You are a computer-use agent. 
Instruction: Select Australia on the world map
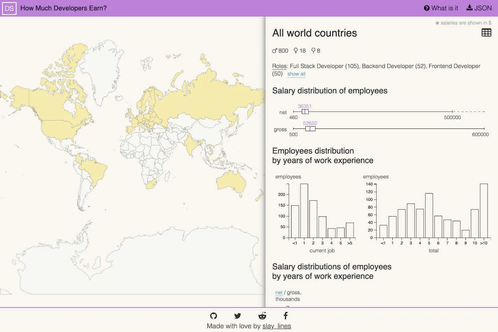click(231, 182)
